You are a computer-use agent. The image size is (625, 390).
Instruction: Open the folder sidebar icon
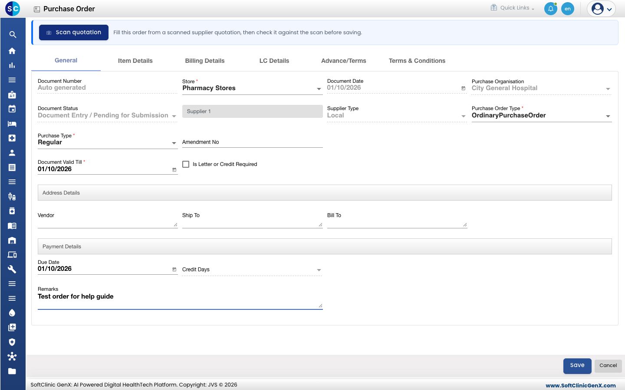(x=12, y=371)
